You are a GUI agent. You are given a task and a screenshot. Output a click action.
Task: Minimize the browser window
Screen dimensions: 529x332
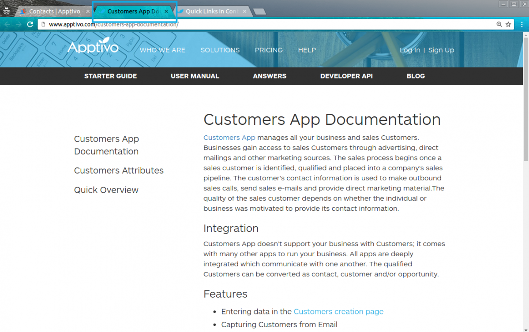click(x=503, y=4)
